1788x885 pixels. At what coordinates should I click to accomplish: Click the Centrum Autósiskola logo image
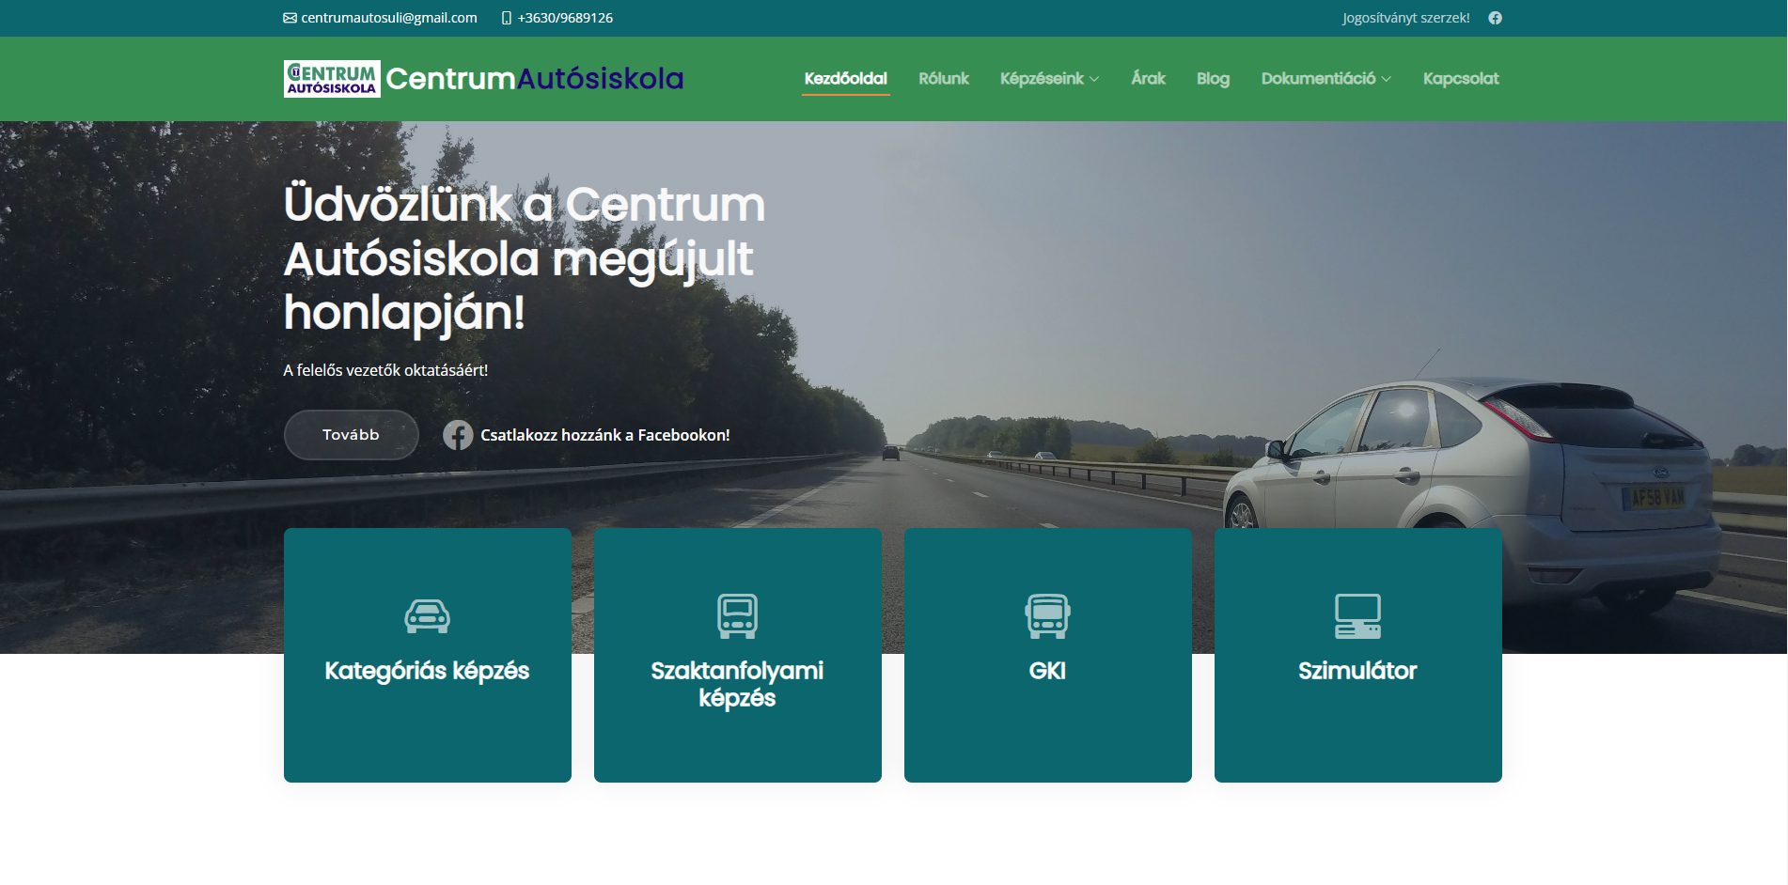(332, 79)
